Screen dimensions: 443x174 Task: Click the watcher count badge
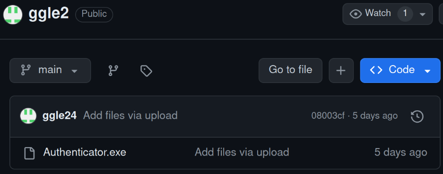tap(405, 14)
